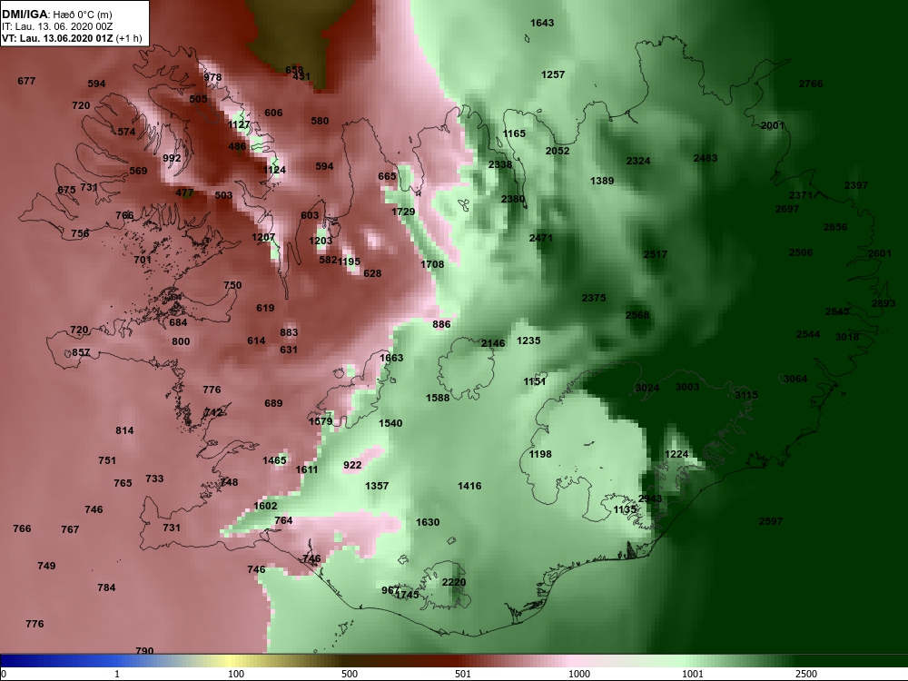
Task: Click the map value '689'
Action: [x=273, y=403]
